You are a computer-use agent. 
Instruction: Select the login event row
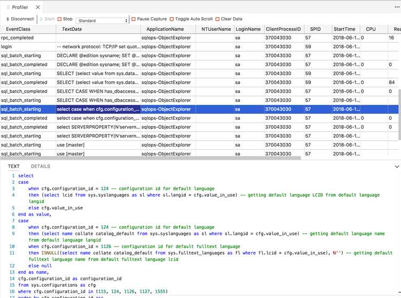pyautogui.click(x=199, y=47)
